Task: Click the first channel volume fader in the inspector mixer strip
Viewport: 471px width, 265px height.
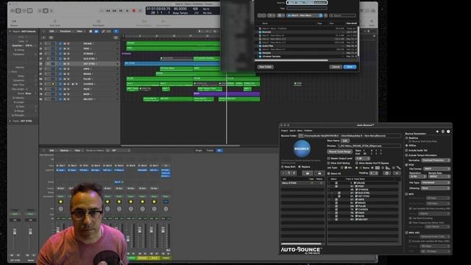Action: click(15, 232)
